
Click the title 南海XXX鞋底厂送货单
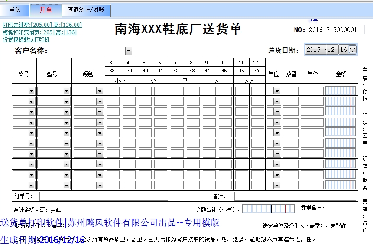click(178, 29)
